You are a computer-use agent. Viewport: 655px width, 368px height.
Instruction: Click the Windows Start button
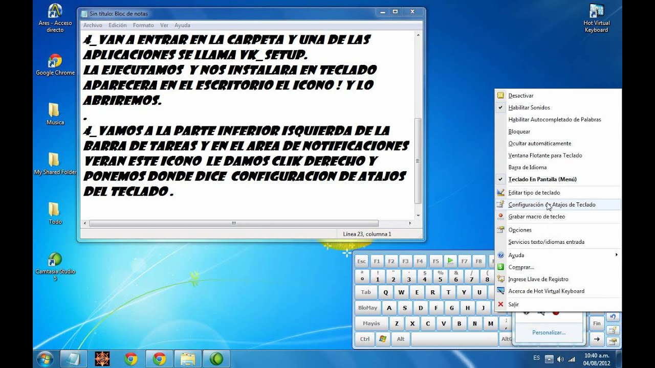[x=45, y=359]
